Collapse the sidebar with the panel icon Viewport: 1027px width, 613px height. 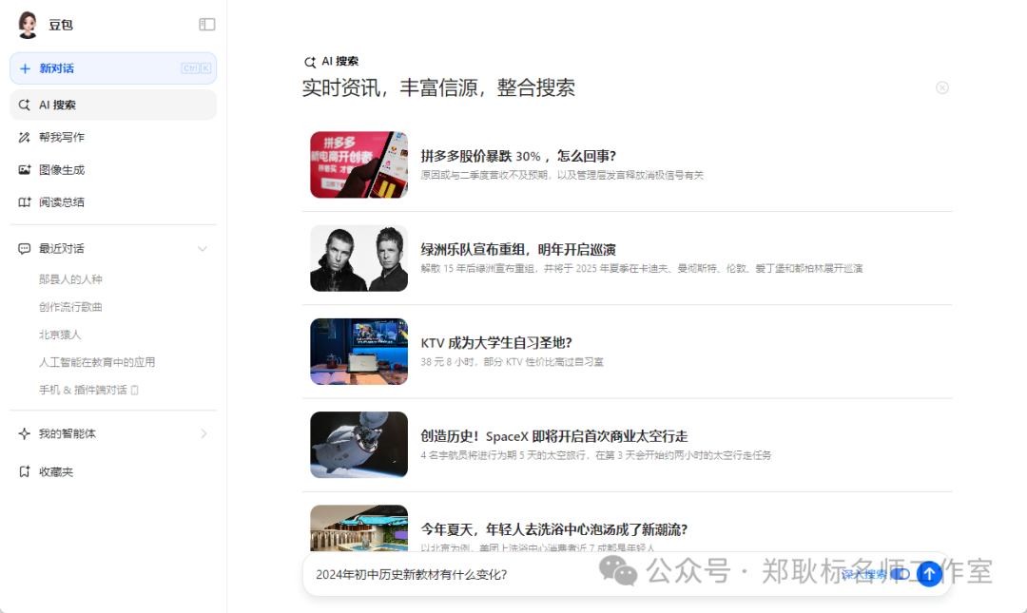[x=207, y=24]
